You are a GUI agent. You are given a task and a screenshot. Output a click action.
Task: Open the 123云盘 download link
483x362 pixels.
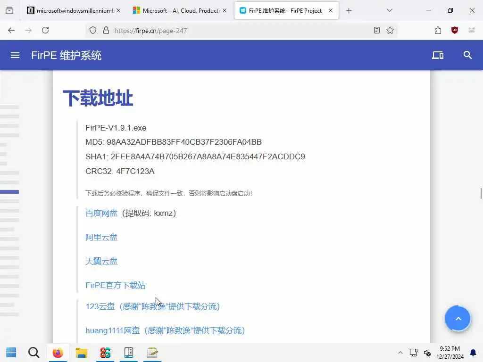pyautogui.click(x=153, y=306)
